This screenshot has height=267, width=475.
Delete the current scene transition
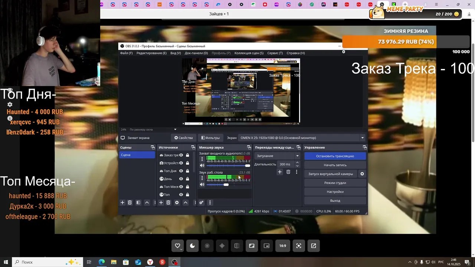(x=288, y=172)
